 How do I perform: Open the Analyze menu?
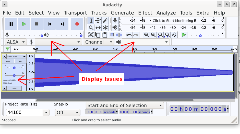click(166, 13)
